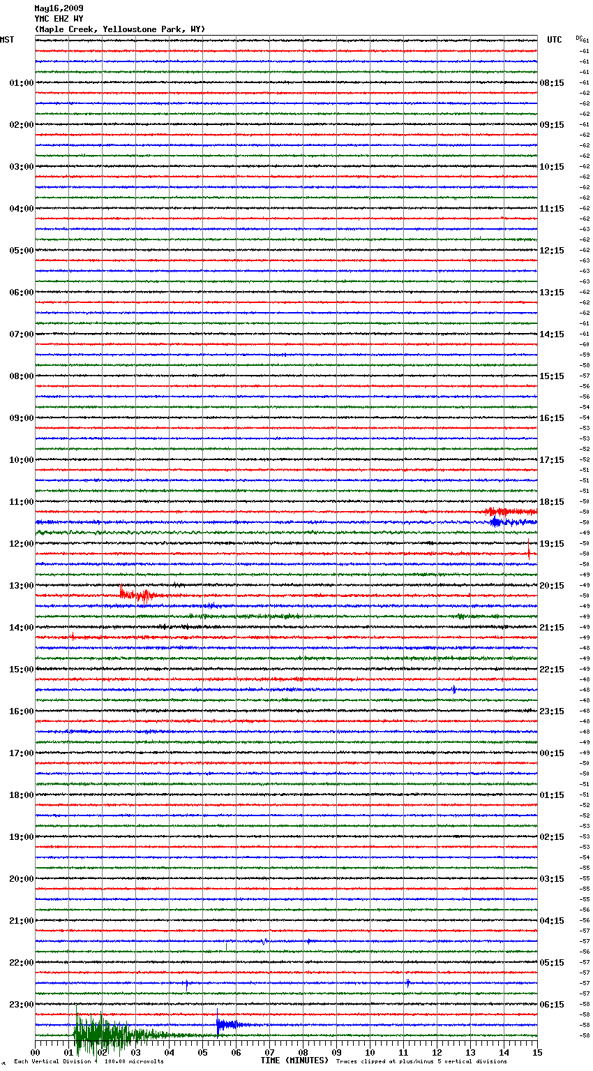The height and width of the screenshot is (1071, 593).
Task: Click the 20:15 UTC time label
Action: pos(552,586)
